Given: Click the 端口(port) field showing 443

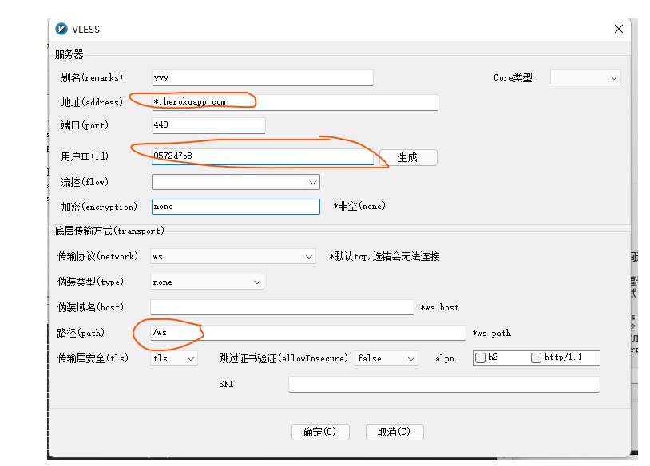Looking at the screenshot, I should click(x=208, y=125).
